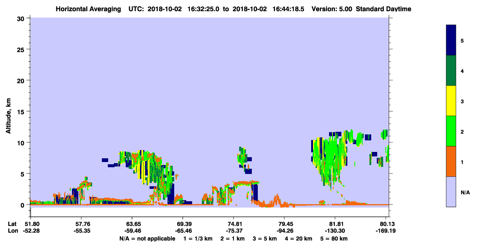Click longitude value -130.30

[x=335, y=231]
